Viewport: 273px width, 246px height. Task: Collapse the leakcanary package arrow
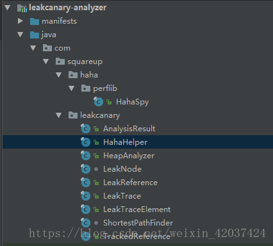[x=59, y=115]
